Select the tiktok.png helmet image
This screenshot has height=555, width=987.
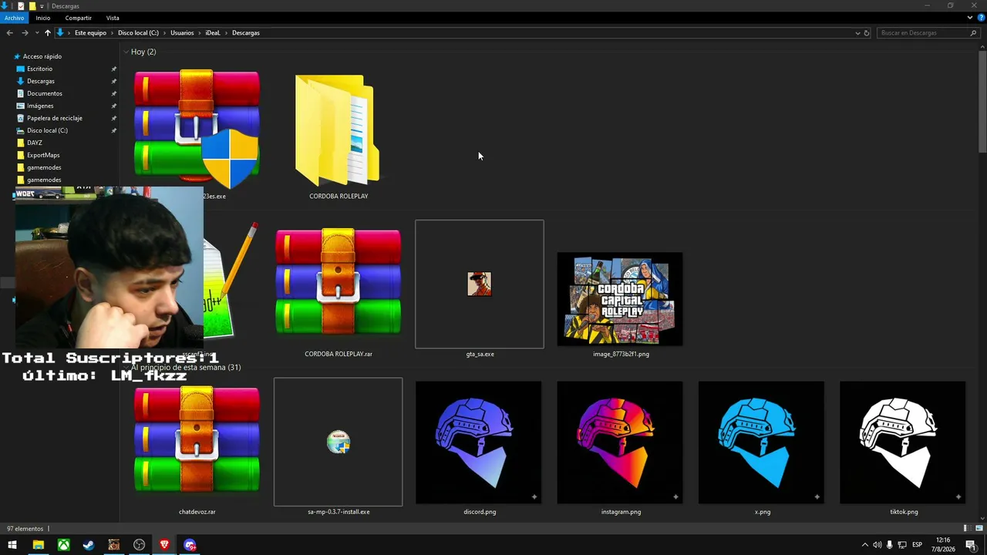click(902, 442)
